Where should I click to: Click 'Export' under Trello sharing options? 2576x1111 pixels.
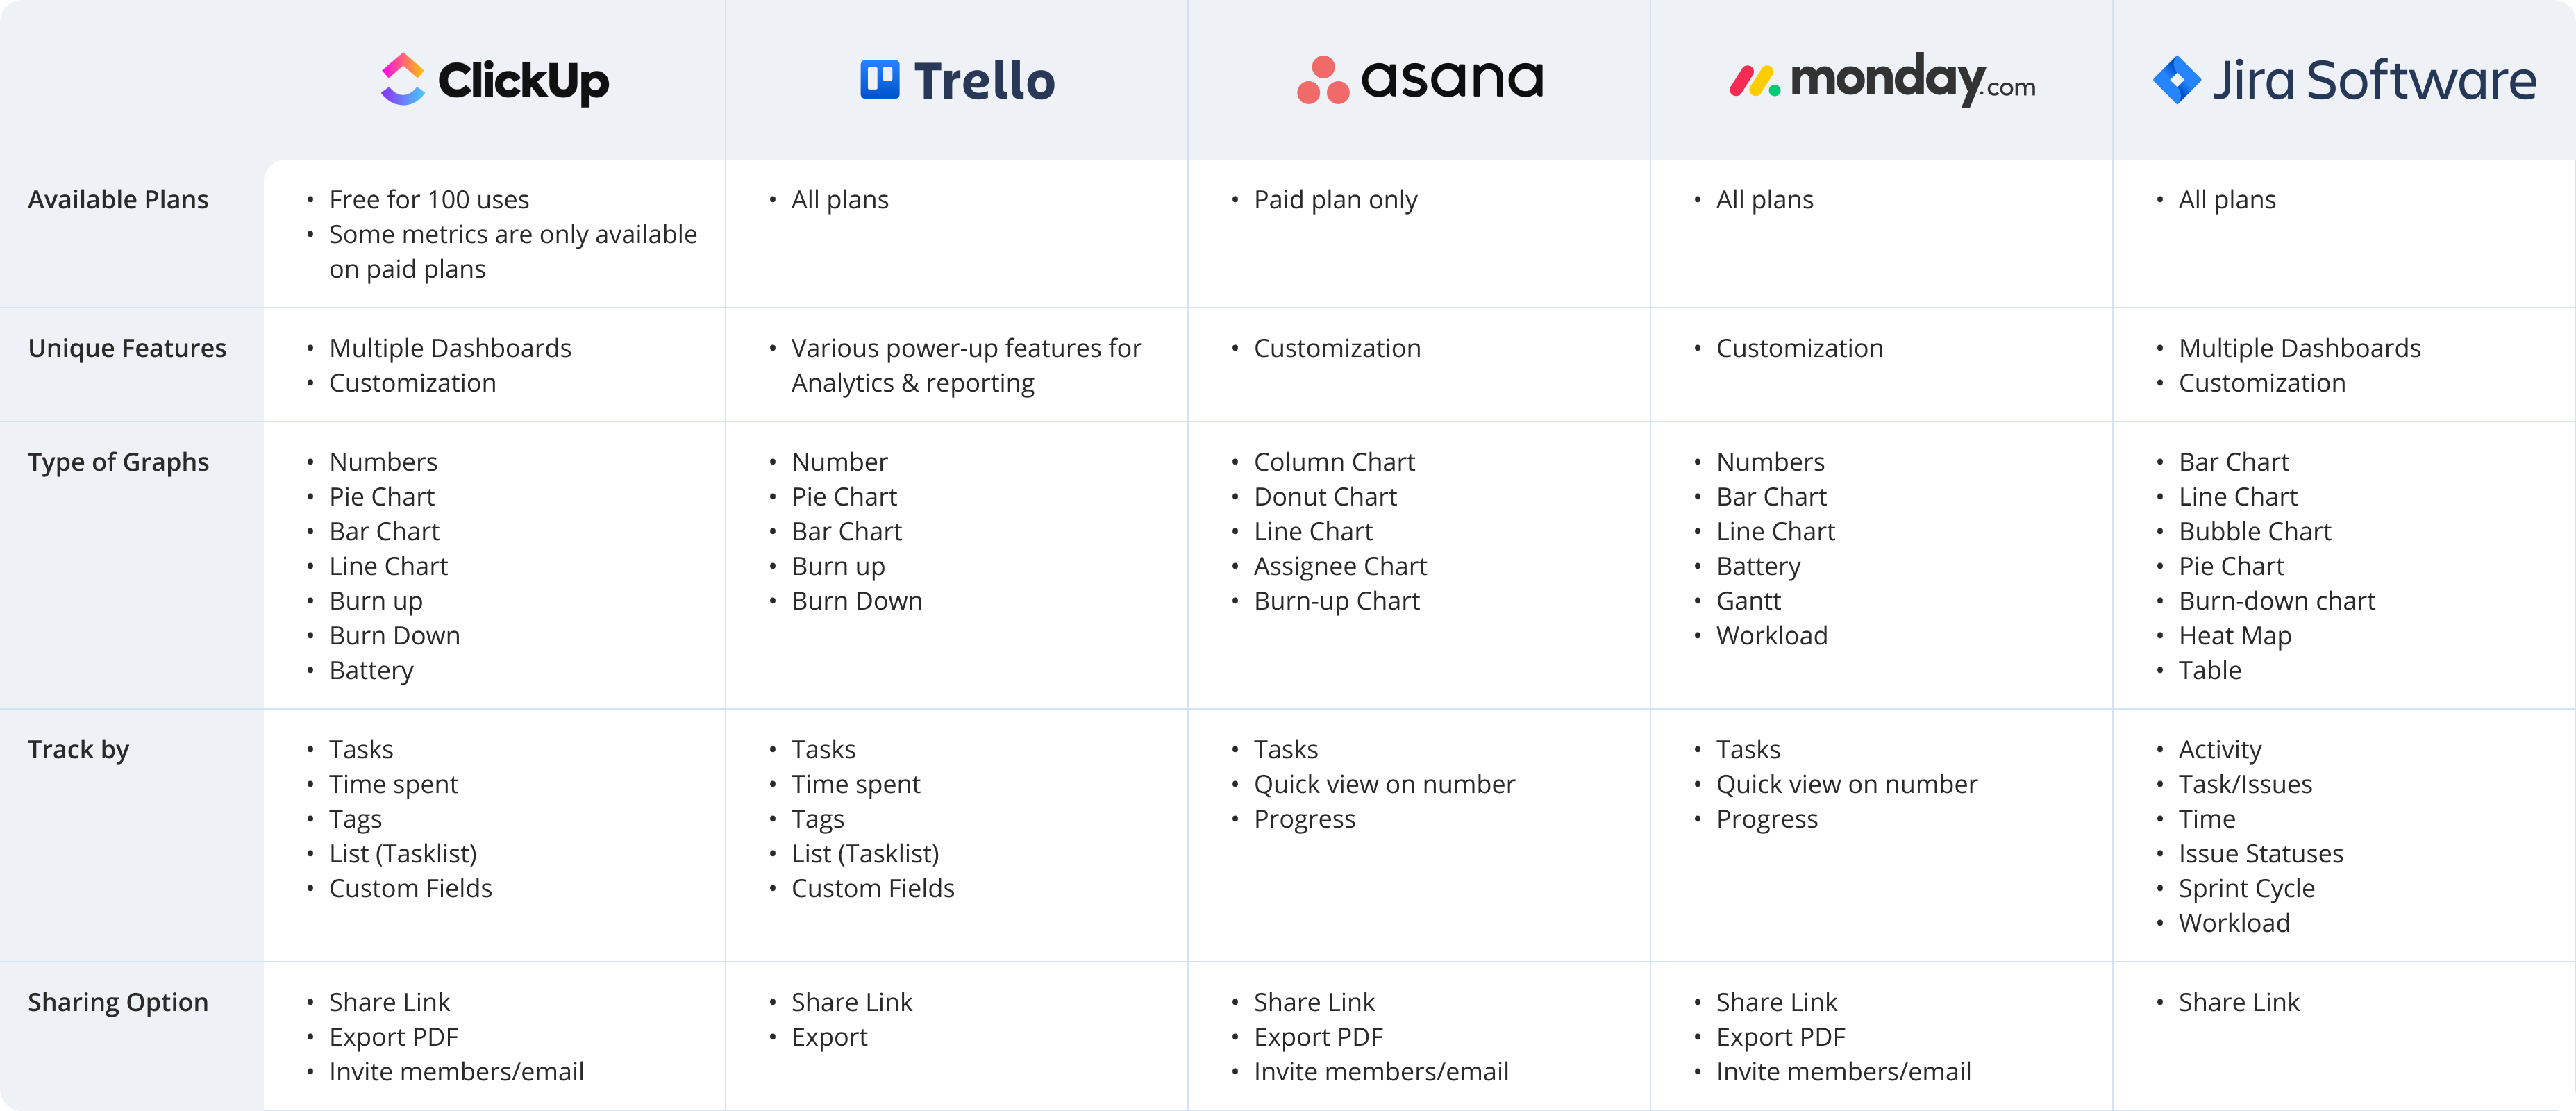point(829,1037)
